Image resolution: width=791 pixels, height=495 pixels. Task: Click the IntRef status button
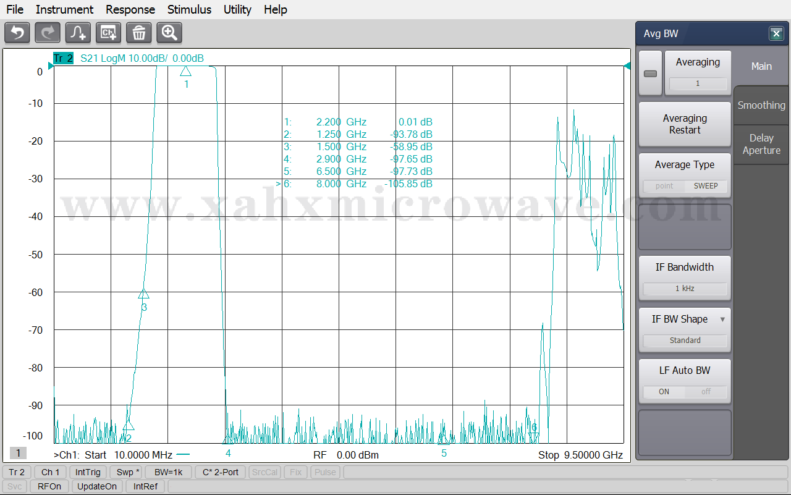pos(145,486)
